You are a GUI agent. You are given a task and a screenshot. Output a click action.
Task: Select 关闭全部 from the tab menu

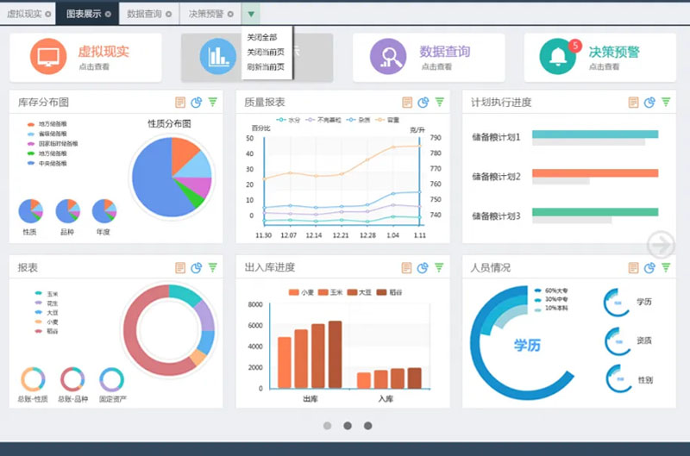tap(262, 37)
